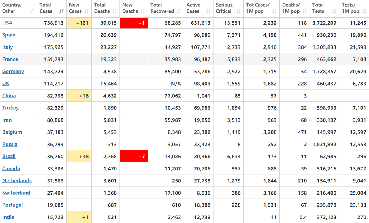The image size is (369, 223).
Task: Open the Switzerland country link
Action: [x=16, y=193]
